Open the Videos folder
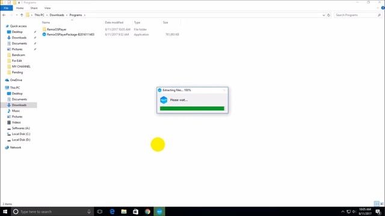The image size is (385, 216). click(16, 122)
